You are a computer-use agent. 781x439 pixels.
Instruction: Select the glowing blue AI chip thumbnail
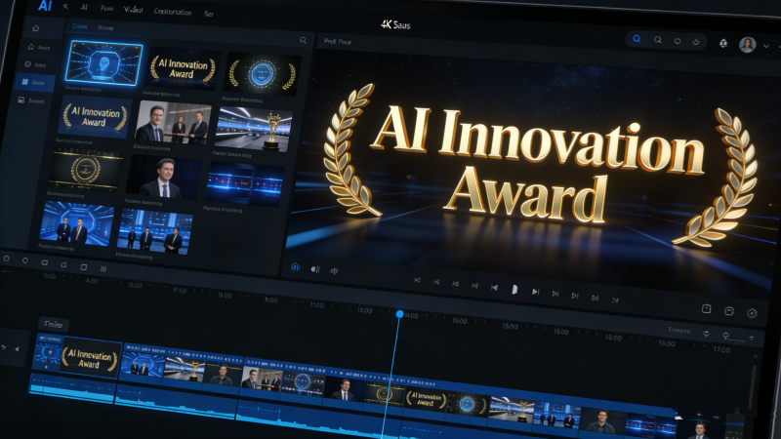103,63
